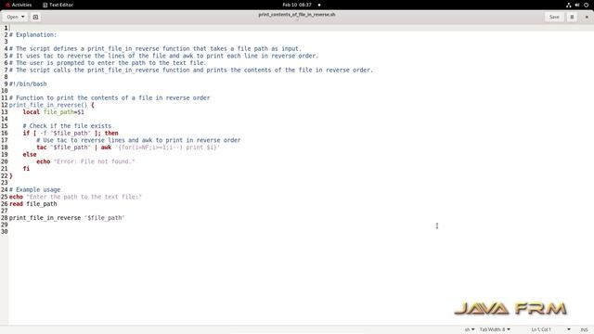
Task: Click the power icon in the top bar
Action: pos(586,5)
